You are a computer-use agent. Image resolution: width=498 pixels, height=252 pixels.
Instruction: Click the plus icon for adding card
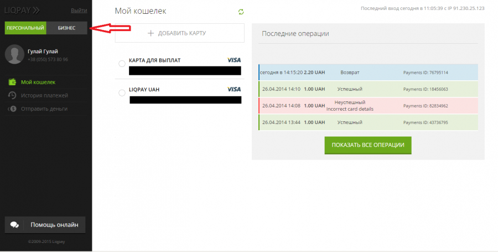coord(151,33)
